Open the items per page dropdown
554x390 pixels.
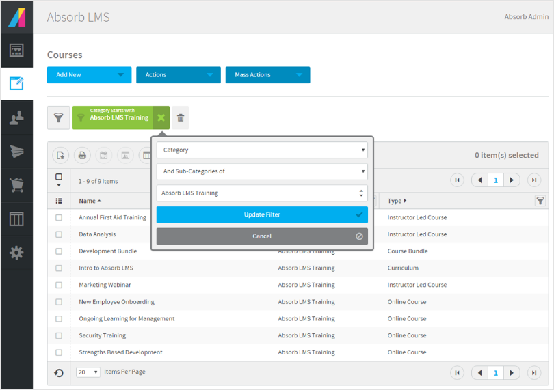tap(88, 372)
